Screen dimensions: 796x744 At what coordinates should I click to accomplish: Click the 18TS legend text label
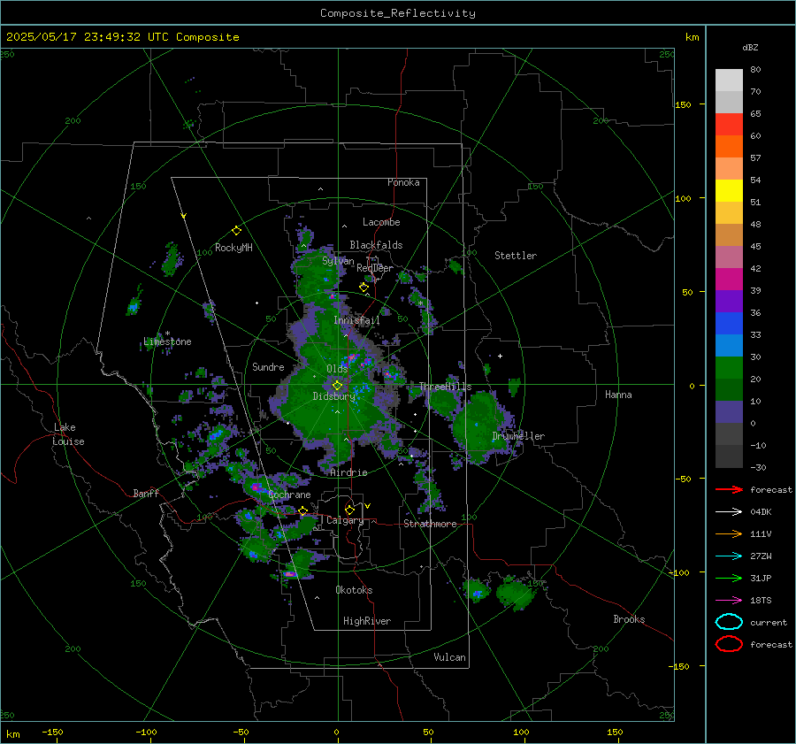[761, 601]
